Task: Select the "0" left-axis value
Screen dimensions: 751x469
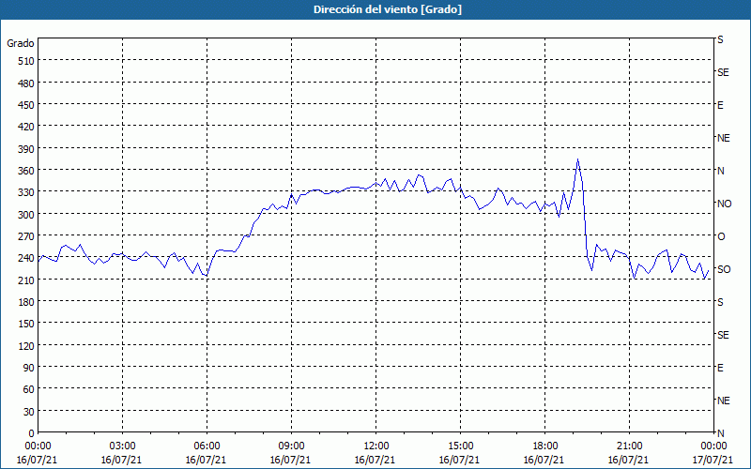Action: [32, 433]
